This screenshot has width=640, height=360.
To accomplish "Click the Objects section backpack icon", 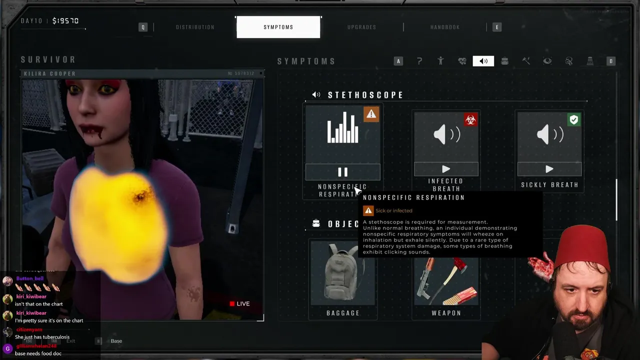I will coord(316,223).
